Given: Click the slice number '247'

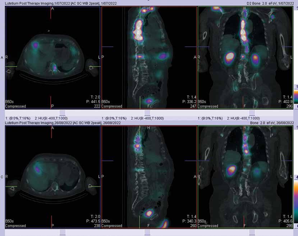Looking at the screenshot, I should coord(193,106).
